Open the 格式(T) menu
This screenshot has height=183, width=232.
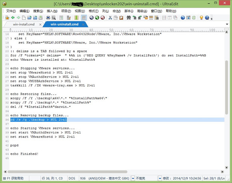[x=94, y=11]
